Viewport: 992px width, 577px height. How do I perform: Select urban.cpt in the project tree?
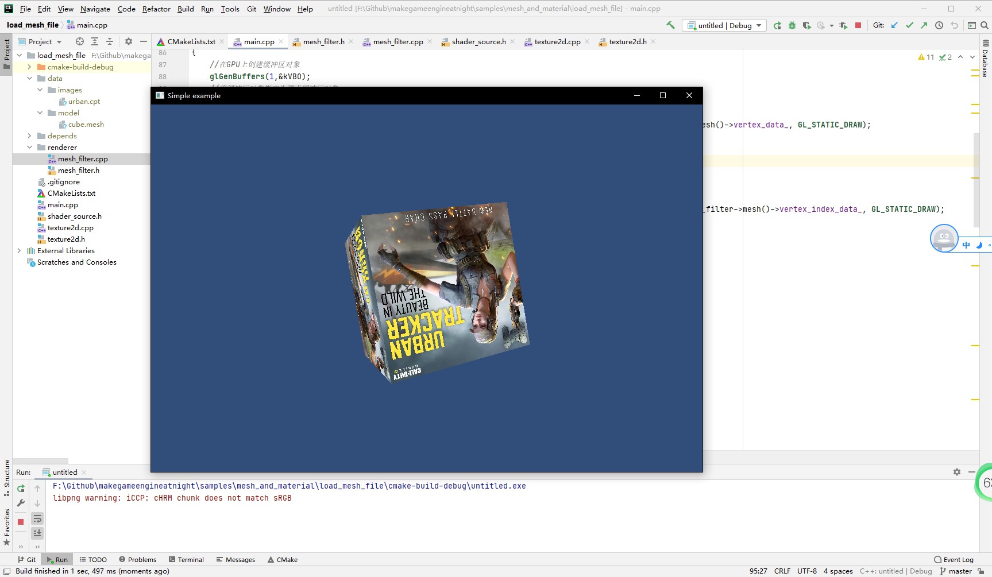click(x=84, y=102)
